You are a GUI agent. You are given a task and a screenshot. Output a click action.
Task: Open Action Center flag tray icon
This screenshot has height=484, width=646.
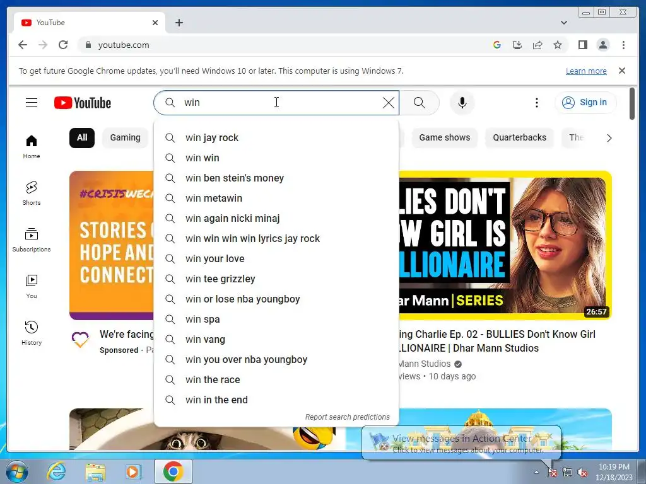pos(551,473)
